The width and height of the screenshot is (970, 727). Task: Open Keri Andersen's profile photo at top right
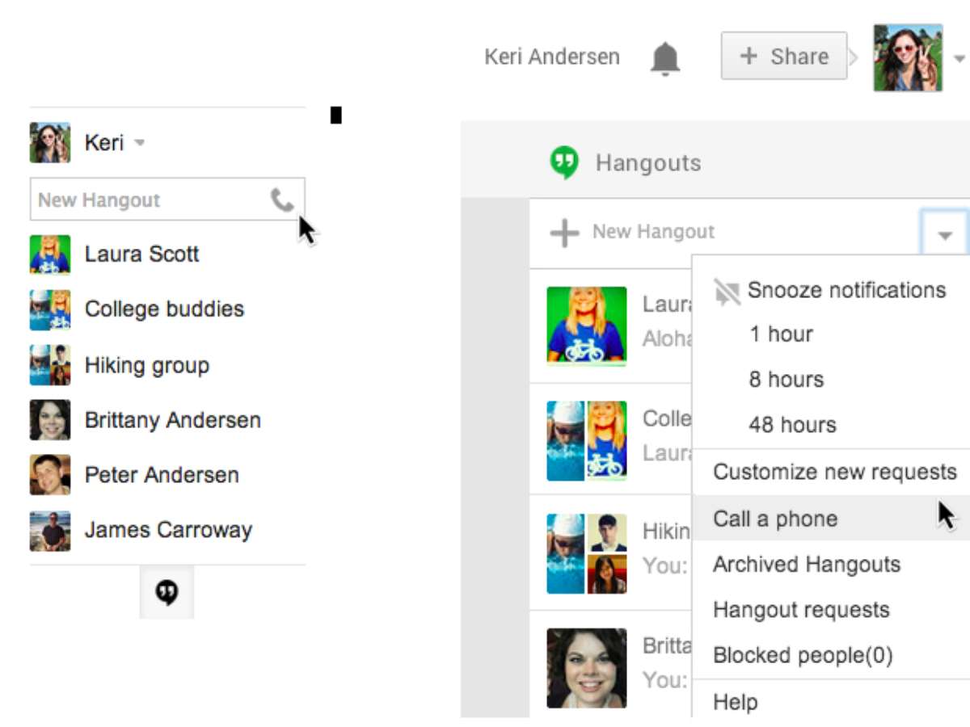(908, 57)
